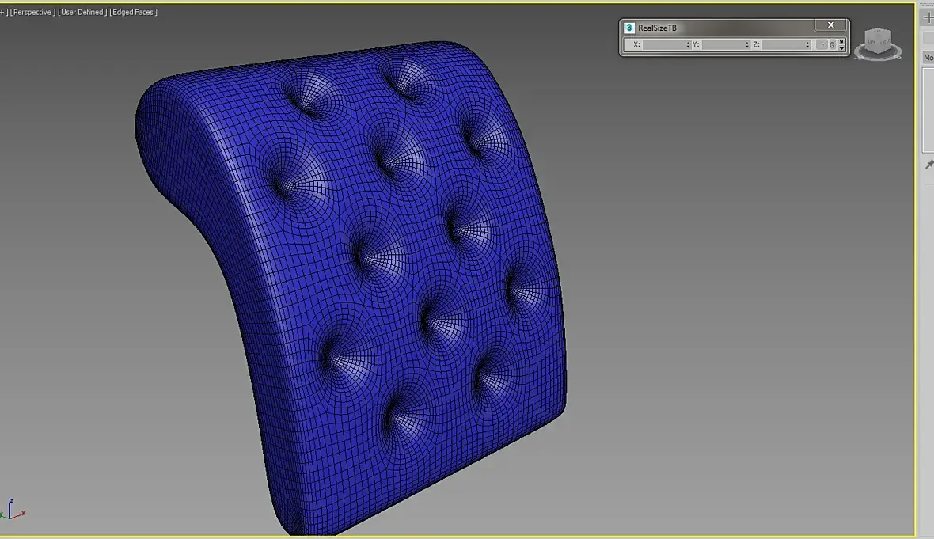934x539 pixels.
Task: Click the 3ds Max logo in RealSizeTB
Action: (629, 28)
